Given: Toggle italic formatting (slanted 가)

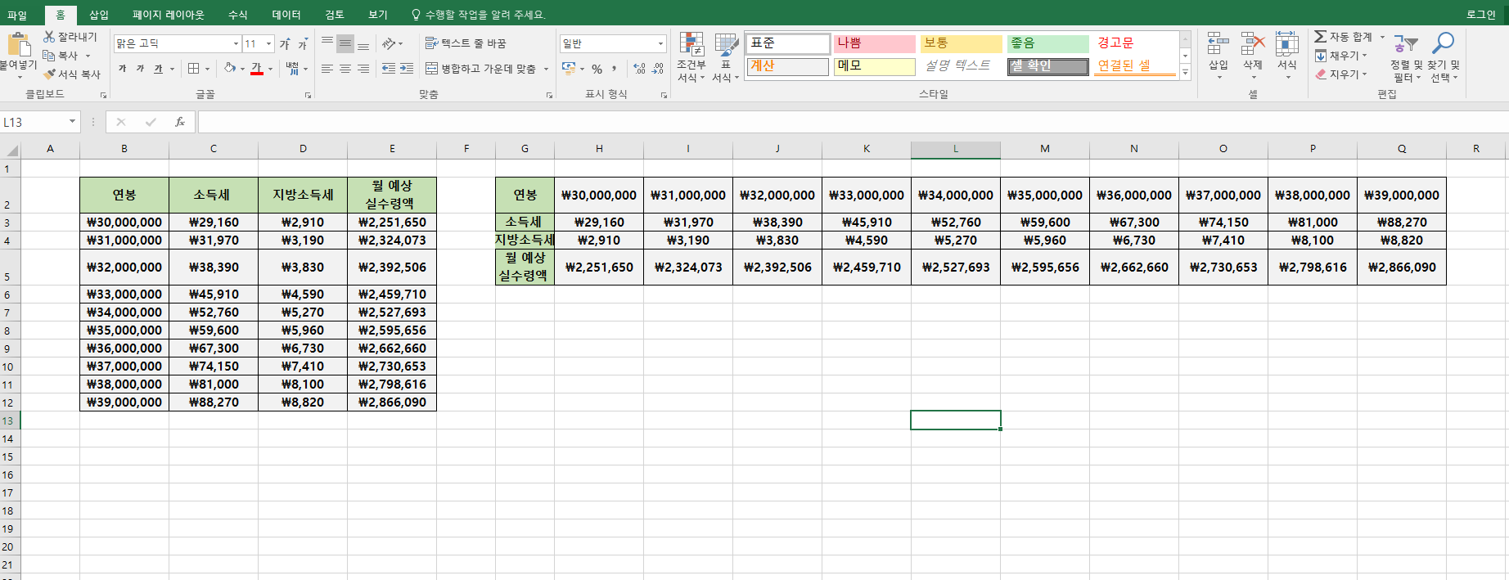Looking at the screenshot, I should point(141,69).
